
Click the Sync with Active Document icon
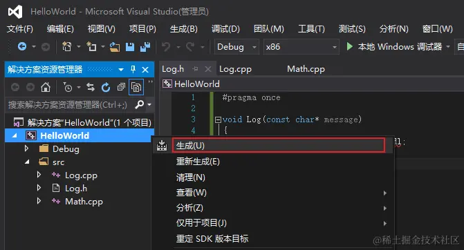point(91,87)
